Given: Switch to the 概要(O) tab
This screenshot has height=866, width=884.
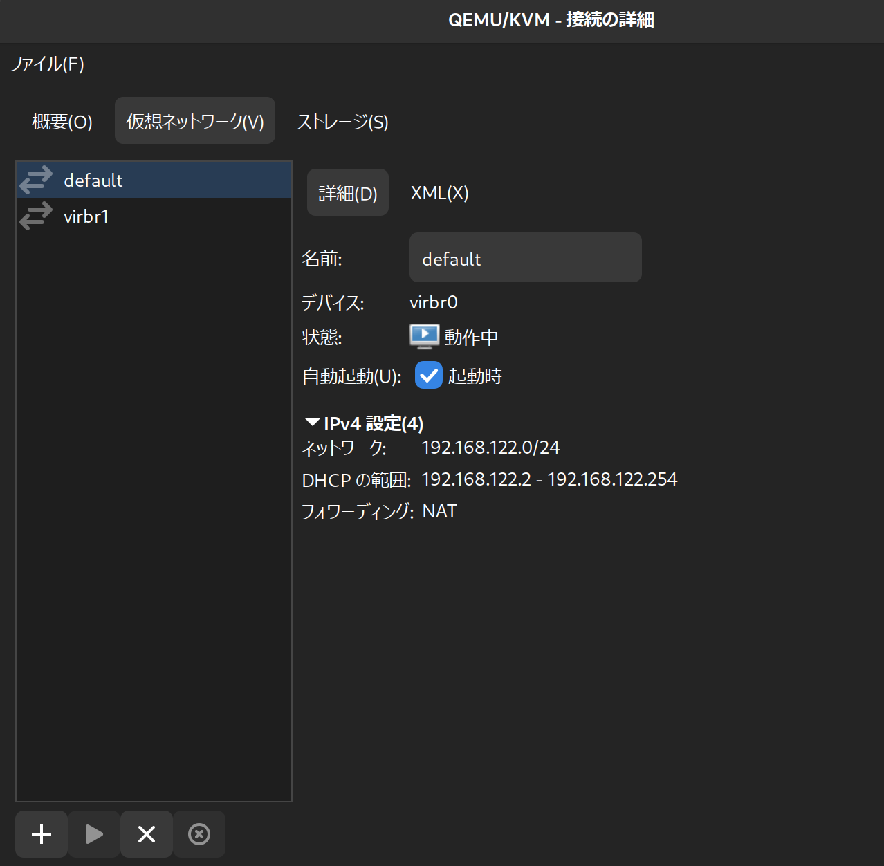Looking at the screenshot, I should tap(62, 122).
